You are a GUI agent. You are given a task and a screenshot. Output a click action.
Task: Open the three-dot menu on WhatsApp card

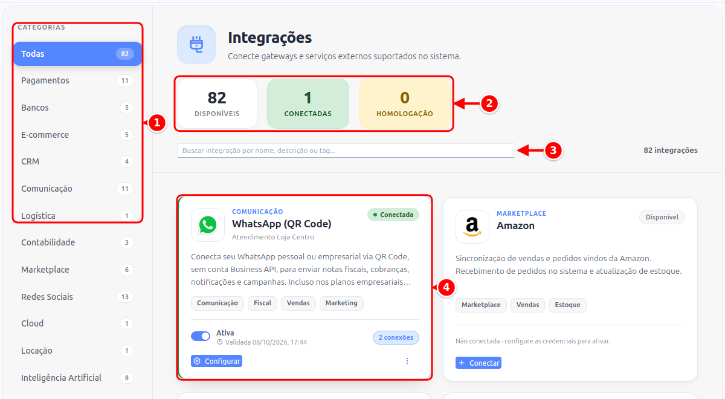[407, 361]
